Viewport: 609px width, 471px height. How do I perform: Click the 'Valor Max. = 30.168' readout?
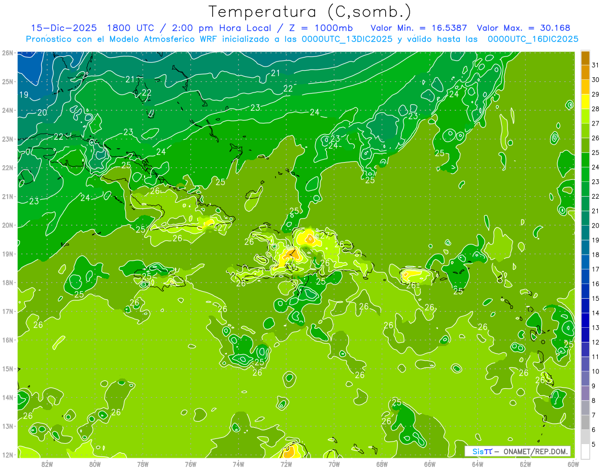[x=524, y=28]
